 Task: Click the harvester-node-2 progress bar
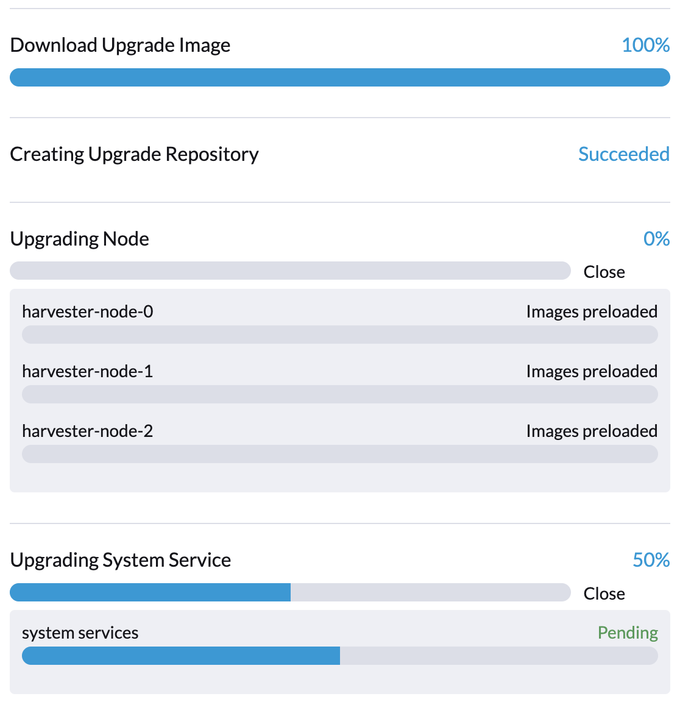coord(340,454)
